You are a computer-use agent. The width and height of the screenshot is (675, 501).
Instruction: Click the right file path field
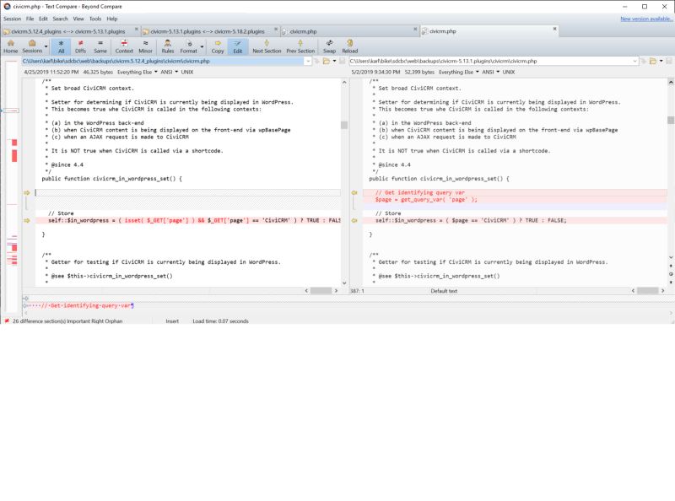click(x=490, y=61)
